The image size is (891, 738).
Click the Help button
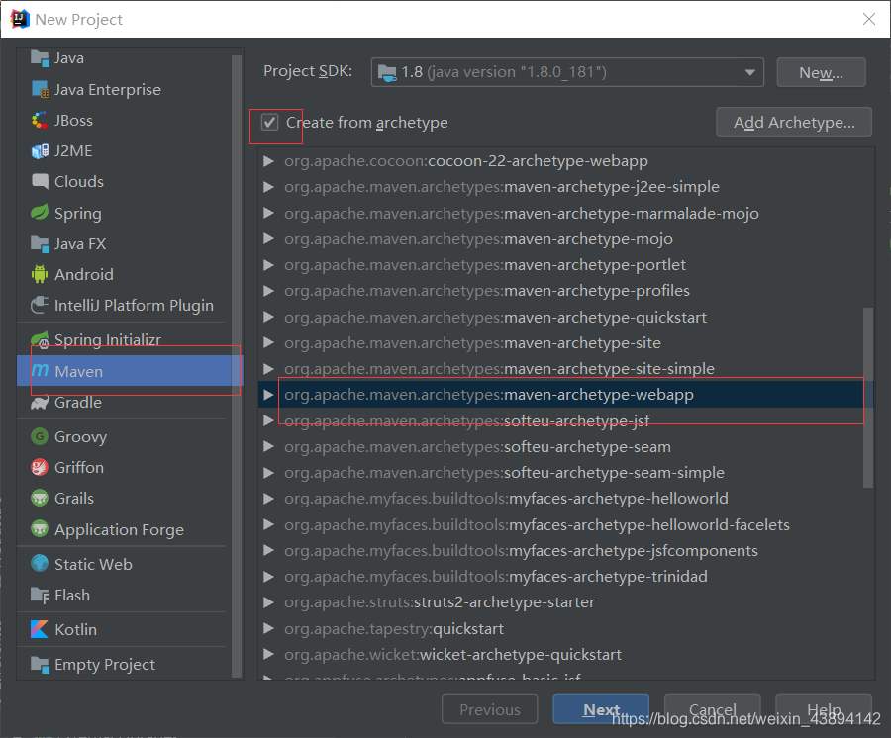click(824, 709)
